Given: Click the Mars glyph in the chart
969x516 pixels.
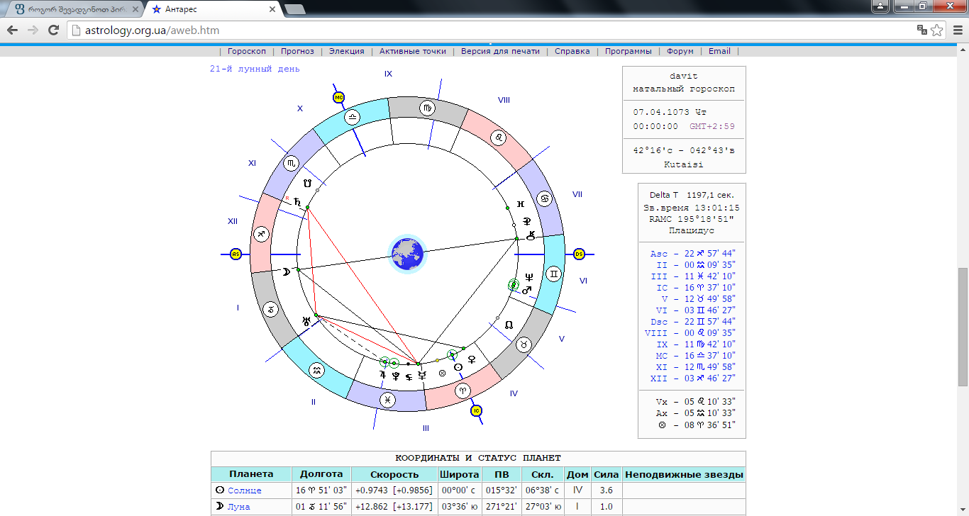Looking at the screenshot, I should [526, 289].
